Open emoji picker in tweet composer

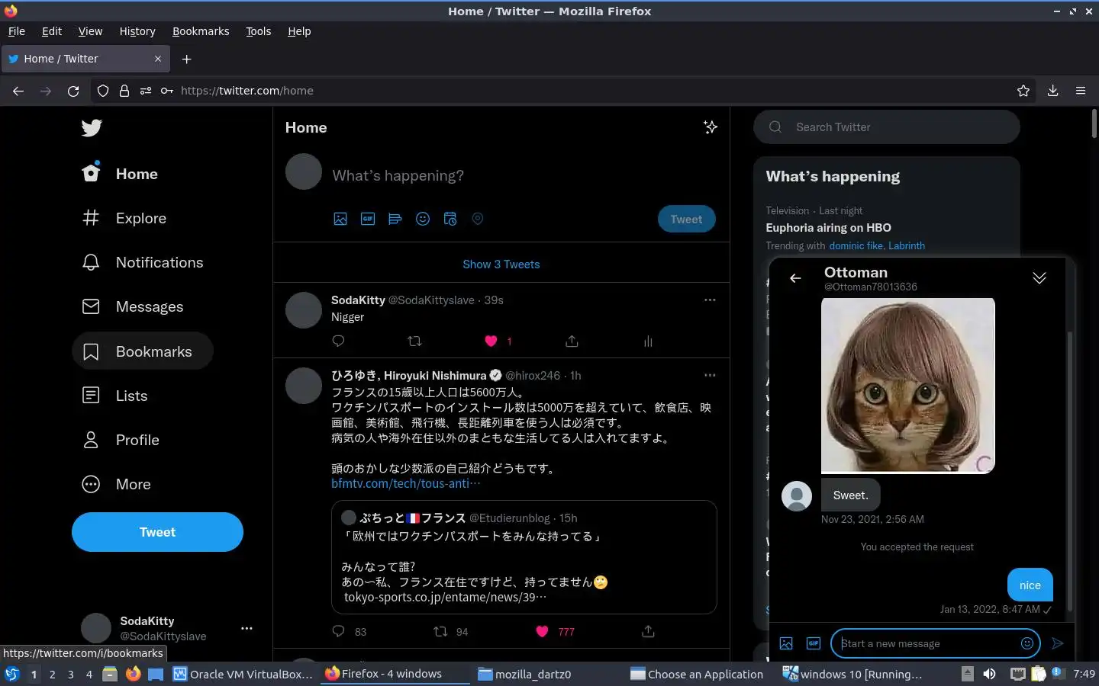[423, 219]
